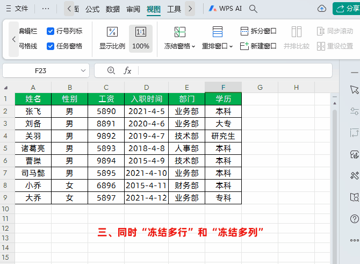Click 拆分窗口 split window
Image resolution: width=360 pixels, height=264 pixels.
[x=258, y=31]
